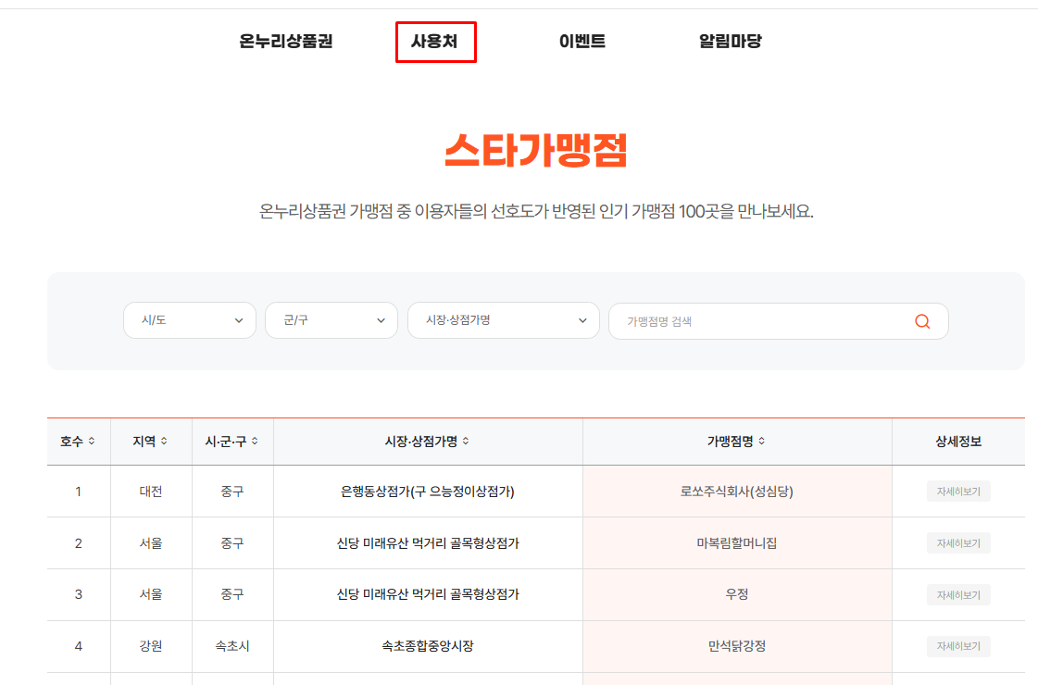The height and width of the screenshot is (685, 1038).
Task: Show details for 만석닭강정
Action: (x=957, y=646)
